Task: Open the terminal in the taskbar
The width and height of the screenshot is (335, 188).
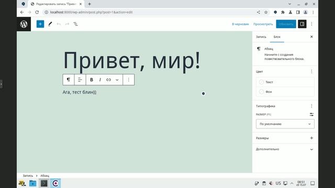Action: coord(44,183)
